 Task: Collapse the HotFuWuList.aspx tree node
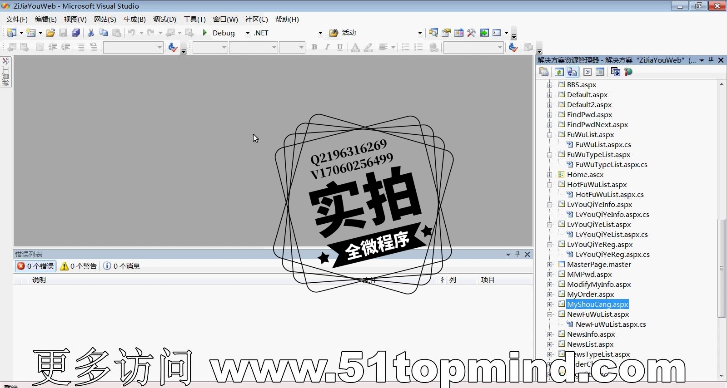[x=550, y=185]
